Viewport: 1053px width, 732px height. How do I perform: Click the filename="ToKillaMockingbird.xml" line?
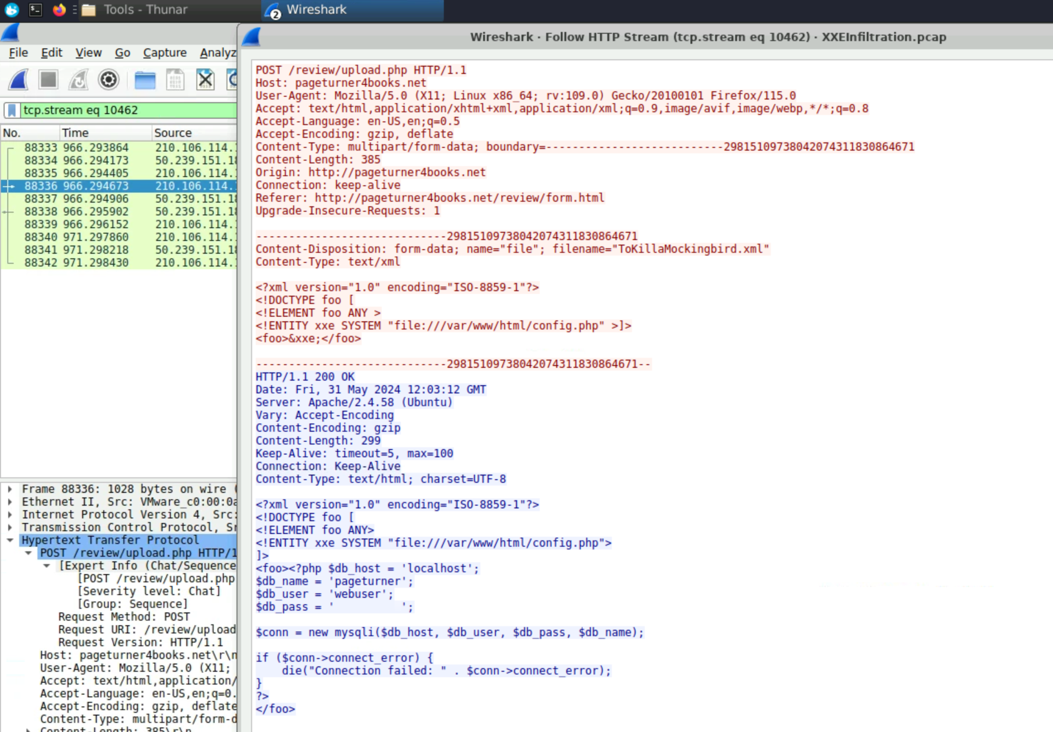[512, 249]
